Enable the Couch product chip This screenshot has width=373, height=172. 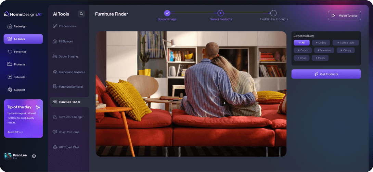tap(303, 50)
